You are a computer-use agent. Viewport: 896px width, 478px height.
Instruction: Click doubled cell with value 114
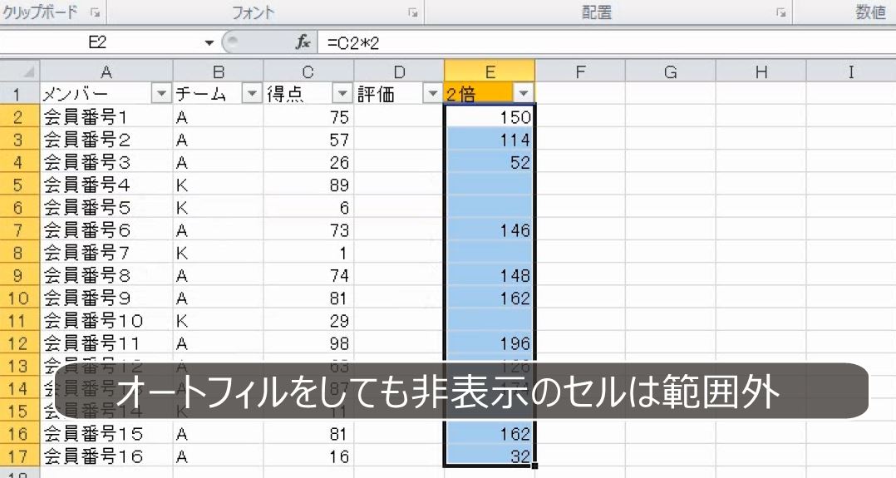[x=490, y=140]
